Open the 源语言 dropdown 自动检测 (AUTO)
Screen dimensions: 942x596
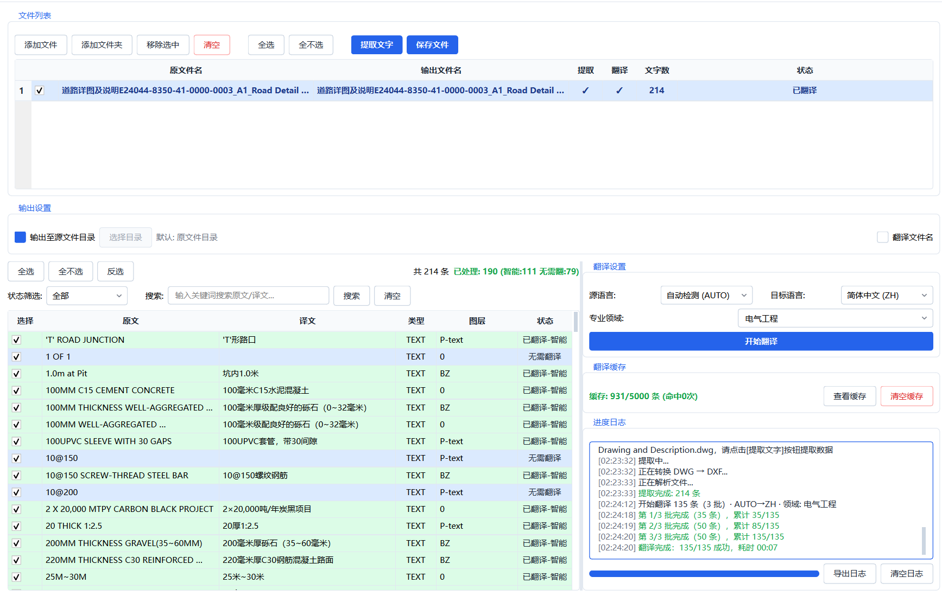click(706, 296)
